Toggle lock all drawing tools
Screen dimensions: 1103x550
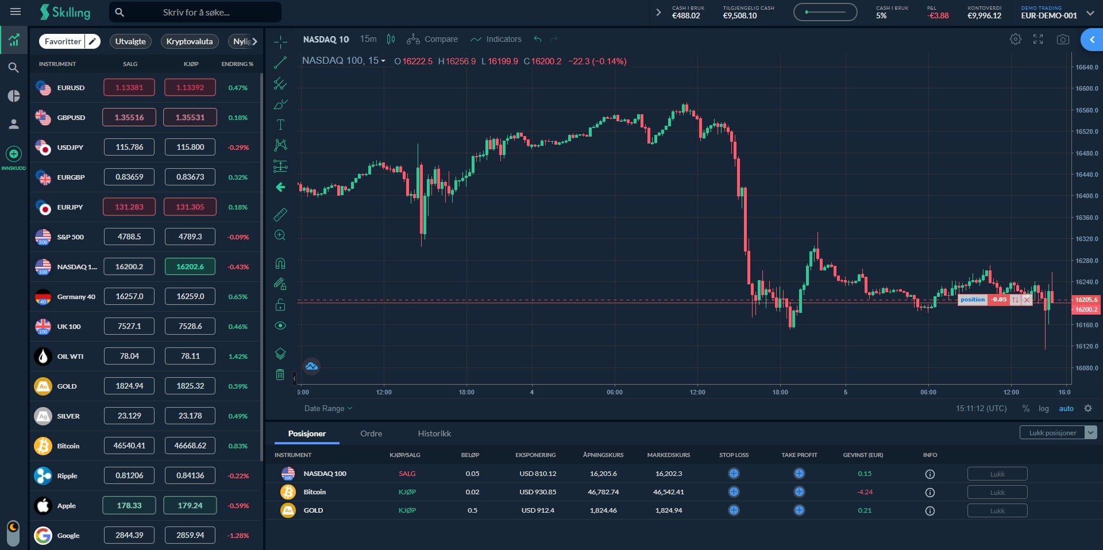click(x=280, y=305)
